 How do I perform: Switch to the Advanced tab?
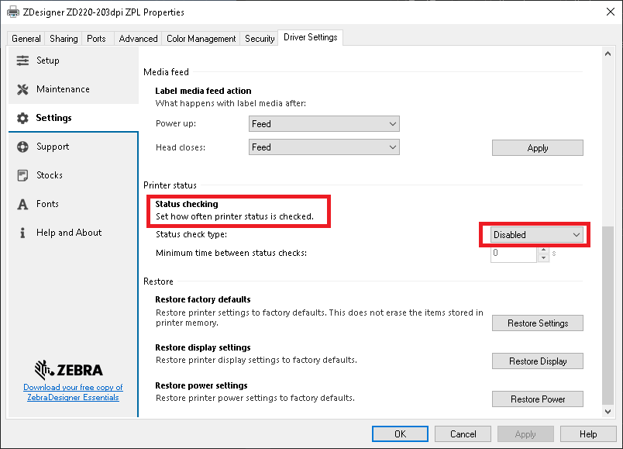pyautogui.click(x=138, y=39)
